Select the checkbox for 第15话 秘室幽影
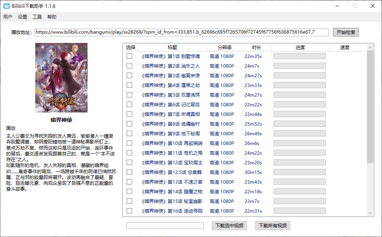 point(129,201)
